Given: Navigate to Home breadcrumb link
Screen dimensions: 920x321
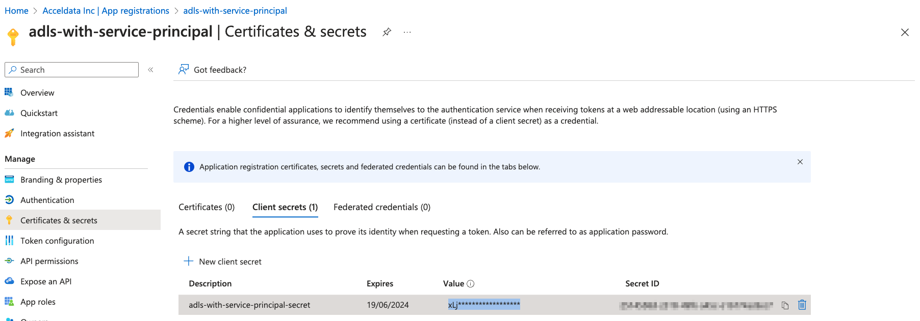Looking at the screenshot, I should [16, 11].
